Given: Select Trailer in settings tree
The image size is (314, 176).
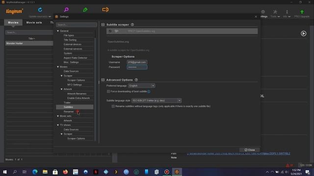Looking at the screenshot, I should (x=67, y=103).
